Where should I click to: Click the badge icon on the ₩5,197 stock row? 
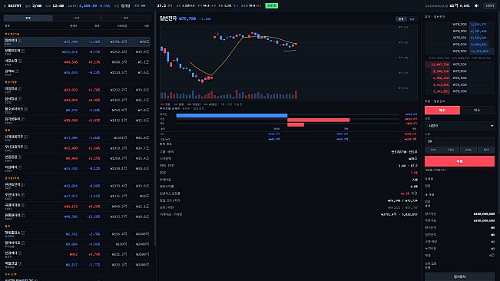point(20,263)
